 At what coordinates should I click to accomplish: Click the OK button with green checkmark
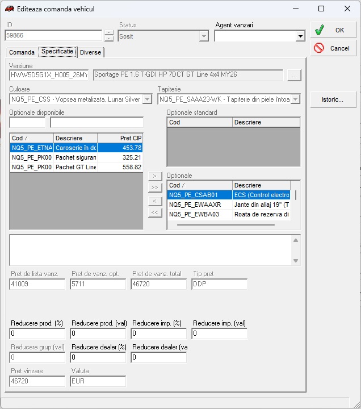333,30
